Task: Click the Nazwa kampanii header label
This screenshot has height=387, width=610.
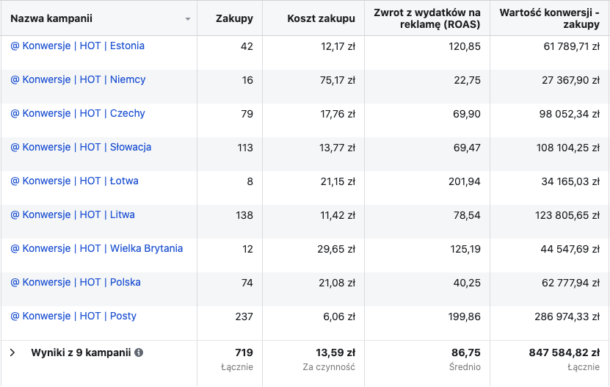Action: [51, 18]
